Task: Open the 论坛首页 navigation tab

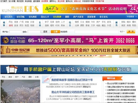Action: tap(8, 17)
